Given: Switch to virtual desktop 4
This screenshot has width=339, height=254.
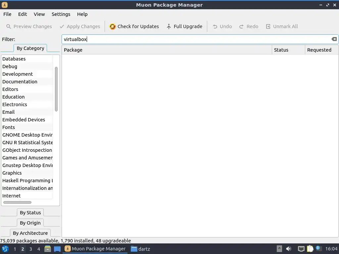Looking at the screenshot, I should [x=39, y=249].
